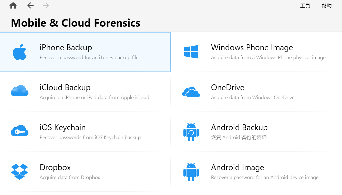Go to the Home screen icon

[13, 5]
